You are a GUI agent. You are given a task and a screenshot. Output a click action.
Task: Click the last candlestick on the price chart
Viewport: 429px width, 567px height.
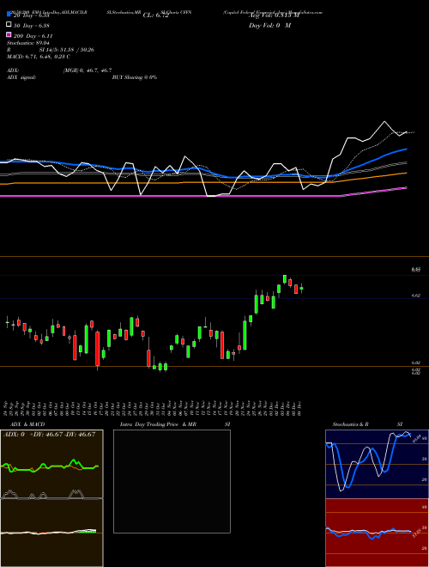pos(301,288)
